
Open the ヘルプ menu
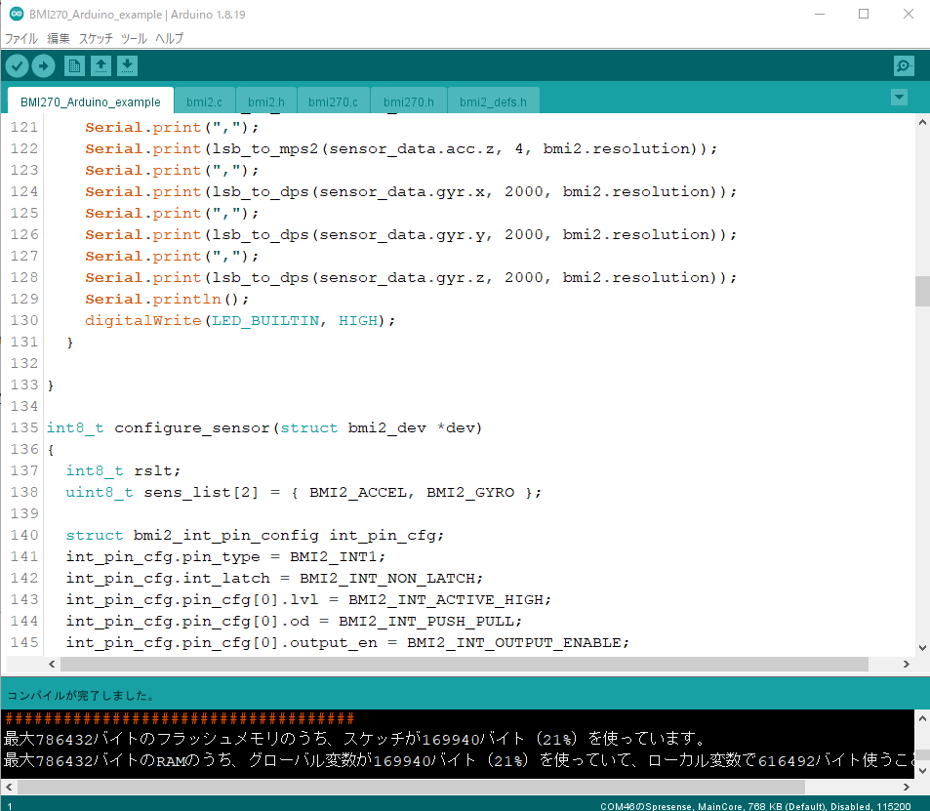click(168, 38)
